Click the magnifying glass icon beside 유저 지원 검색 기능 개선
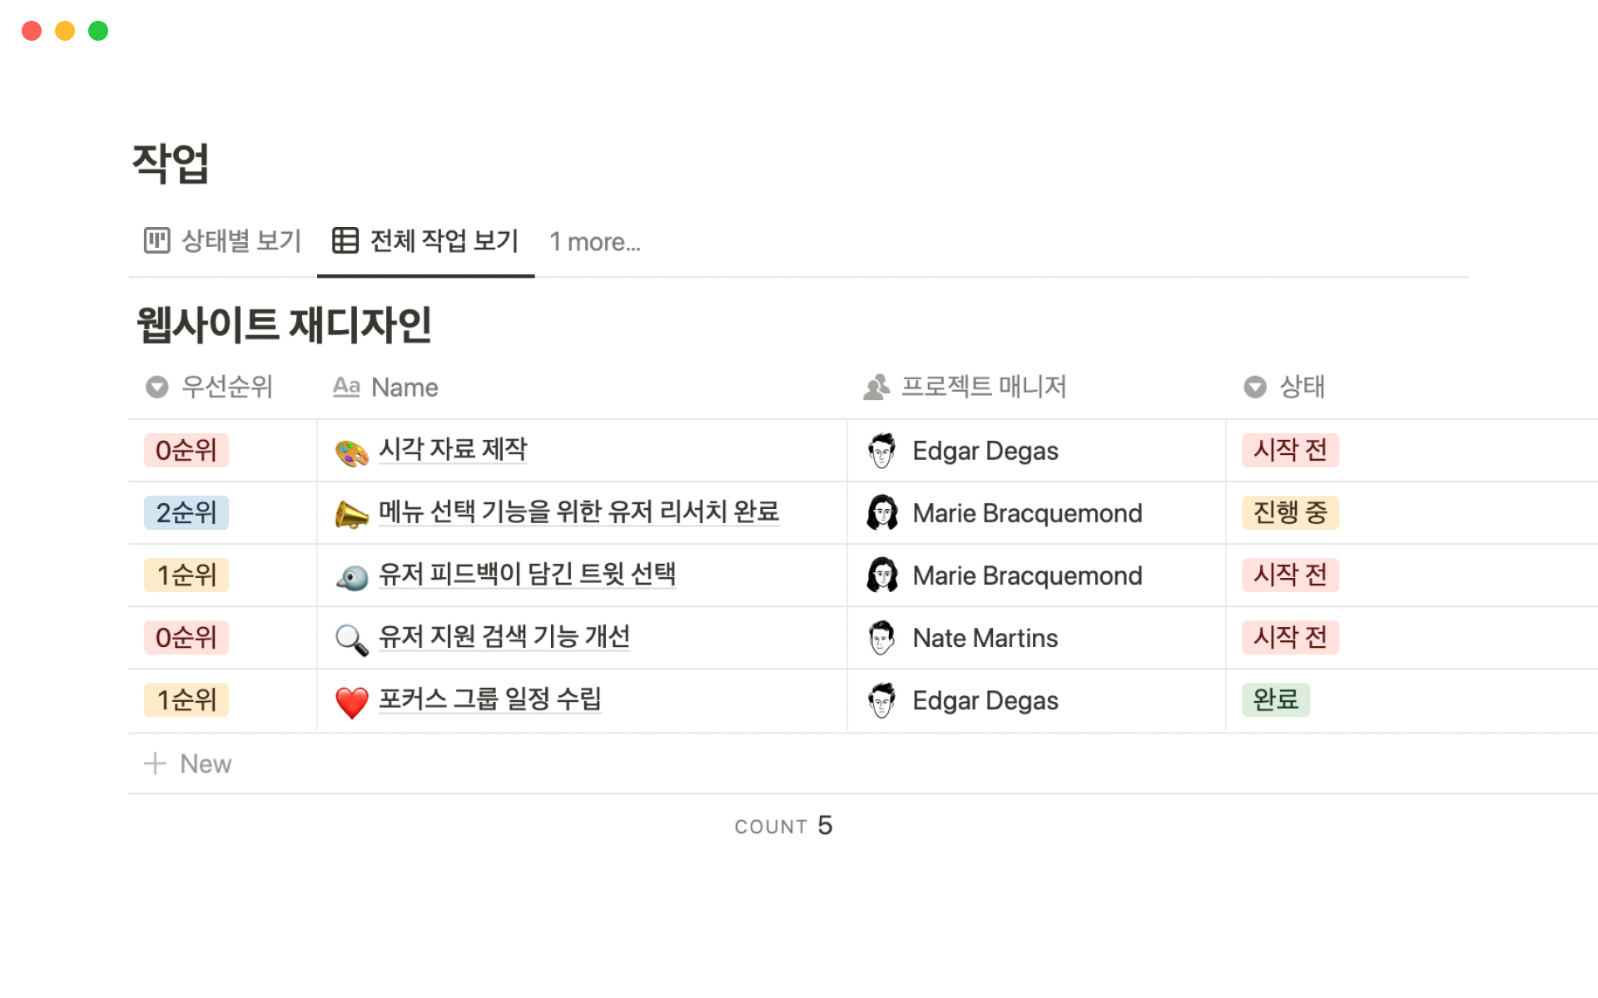Viewport: 1598px width, 998px height. tap(351, 640)
